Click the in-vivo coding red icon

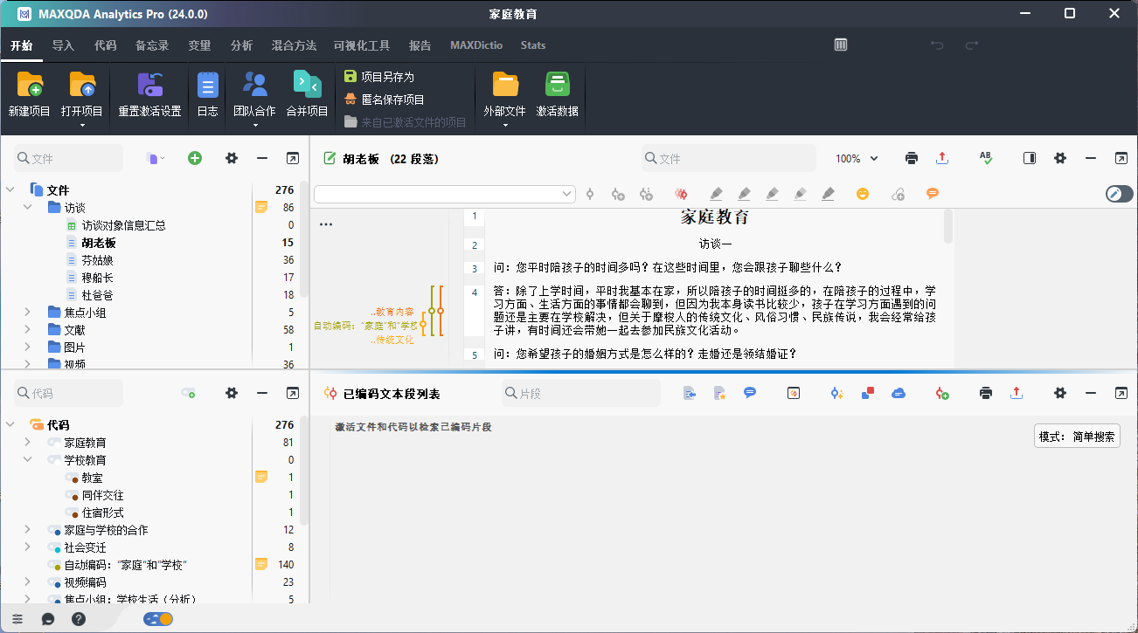[681, 194]
